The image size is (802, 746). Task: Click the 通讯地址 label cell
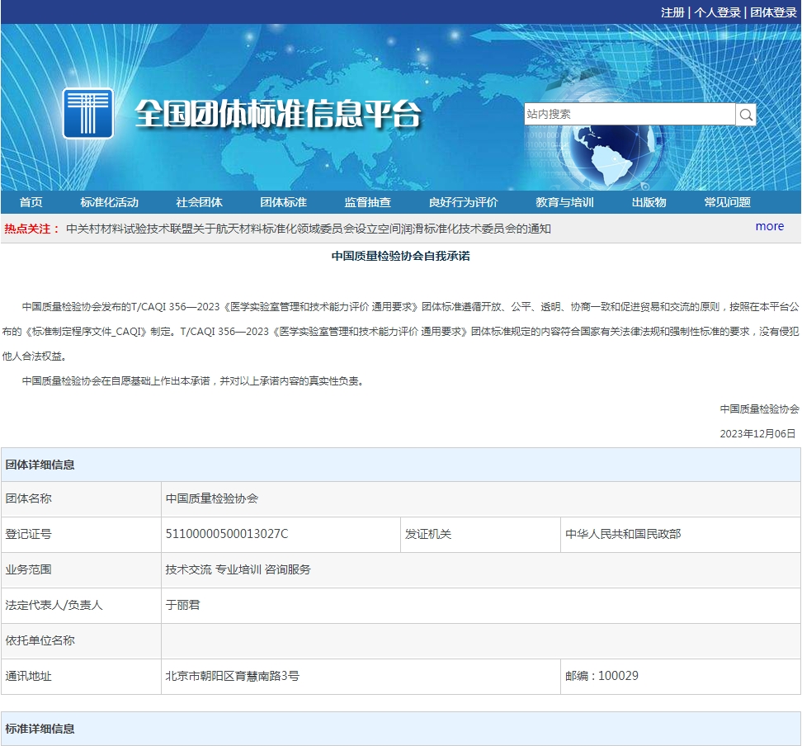click(81, 677)
